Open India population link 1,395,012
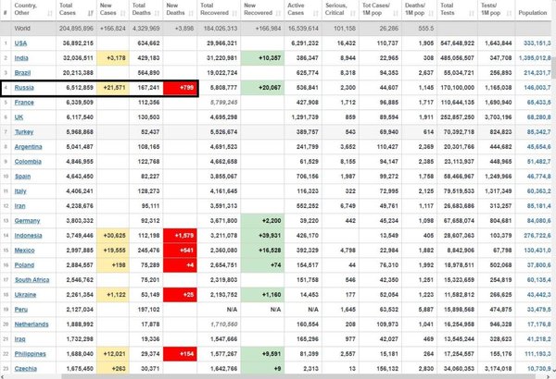The image size is (556, 379). click(x=535, y=58)
